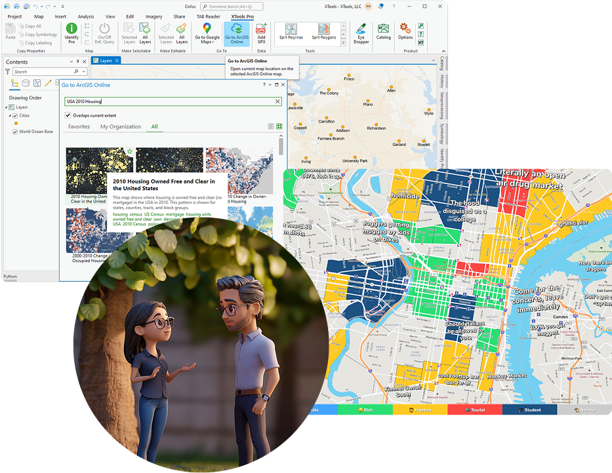Image resolution: width=612 pixels, height=473 pixels.
Task: Collapse the ribbon with bottom-right chevron
Action: (x=443, y=51)
